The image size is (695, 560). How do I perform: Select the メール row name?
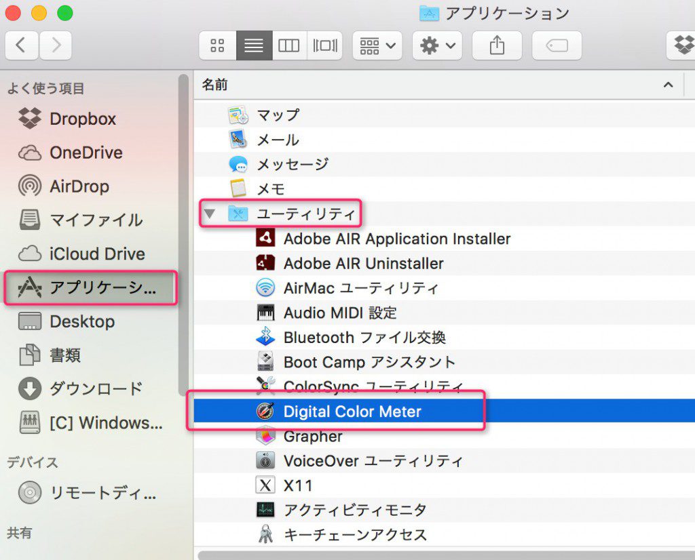(x=278, y=140)
